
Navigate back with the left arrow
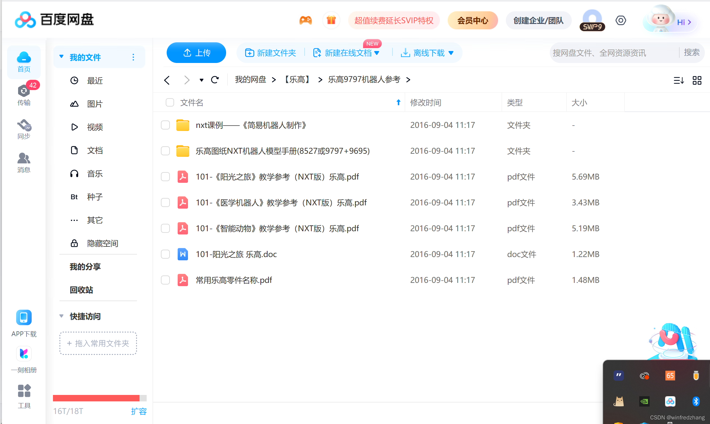(x=167, y=80)
